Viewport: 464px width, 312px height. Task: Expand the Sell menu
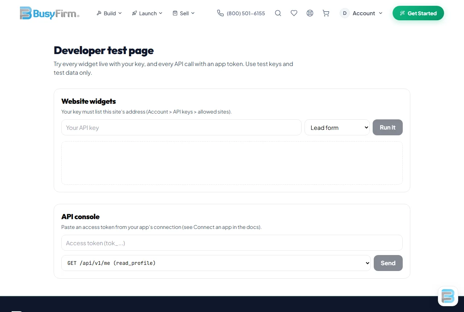click(x=184, y=13)
